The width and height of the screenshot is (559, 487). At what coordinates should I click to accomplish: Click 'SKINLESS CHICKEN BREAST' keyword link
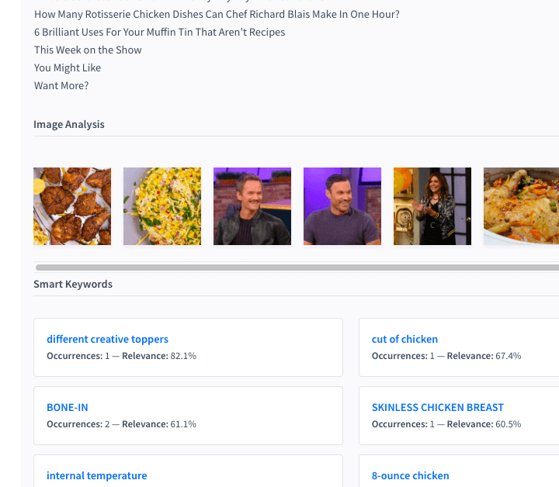(x=438, y=407)
